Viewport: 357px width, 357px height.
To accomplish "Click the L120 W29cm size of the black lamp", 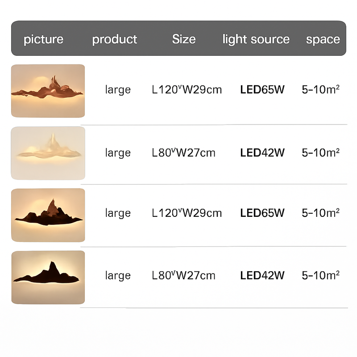I will tap(187, 213).
